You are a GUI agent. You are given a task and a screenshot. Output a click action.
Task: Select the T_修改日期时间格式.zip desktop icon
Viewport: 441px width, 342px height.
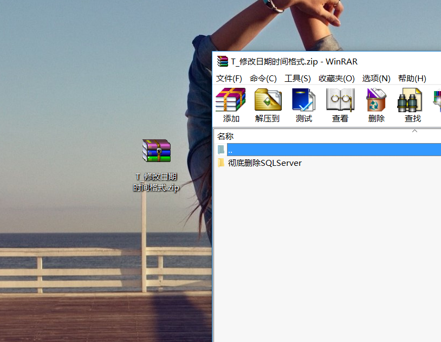(x=157, y=151)
